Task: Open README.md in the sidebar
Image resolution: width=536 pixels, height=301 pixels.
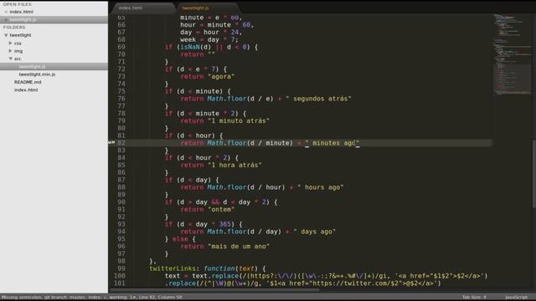Action: [28, 82]
